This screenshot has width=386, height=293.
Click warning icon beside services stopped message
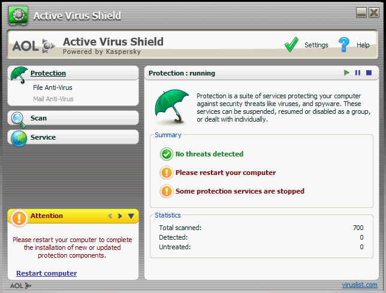click(x=167, y=191)
